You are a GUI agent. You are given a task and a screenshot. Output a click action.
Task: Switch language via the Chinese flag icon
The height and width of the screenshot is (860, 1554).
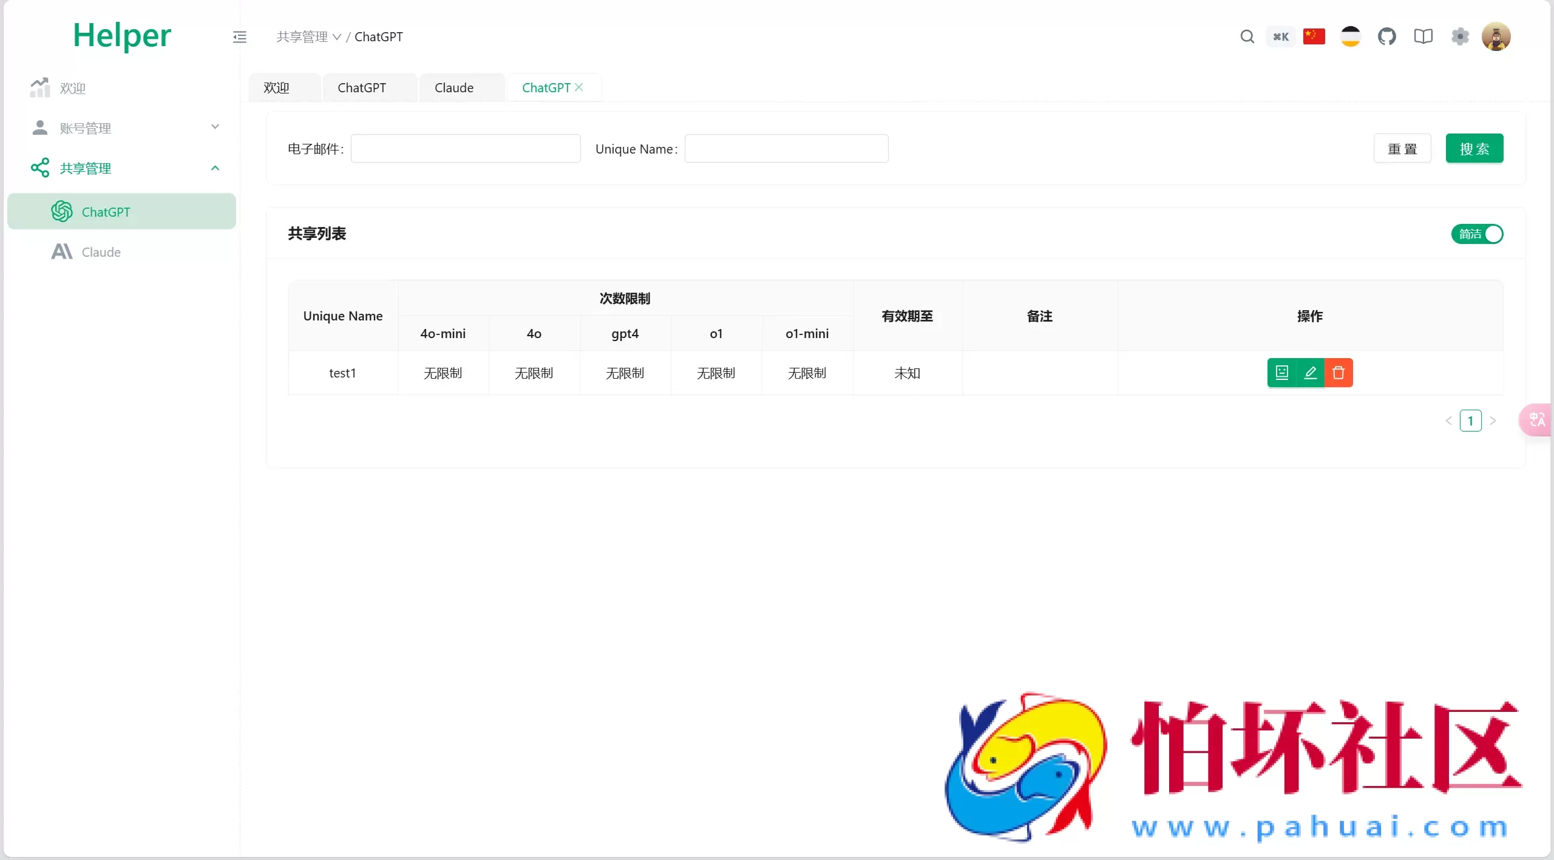1314,36
